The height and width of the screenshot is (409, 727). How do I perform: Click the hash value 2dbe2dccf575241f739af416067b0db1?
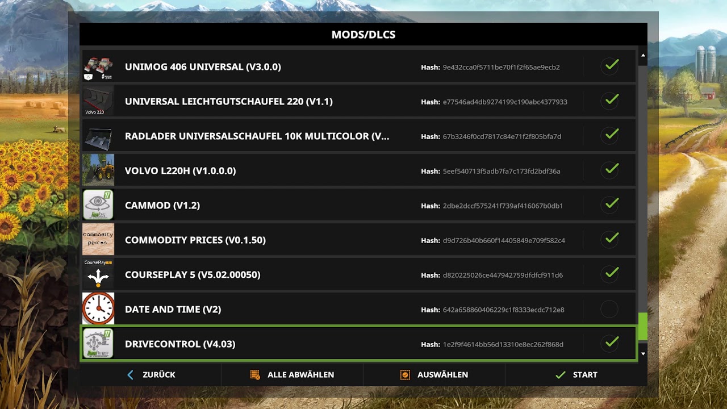click(x=503, y=206)
